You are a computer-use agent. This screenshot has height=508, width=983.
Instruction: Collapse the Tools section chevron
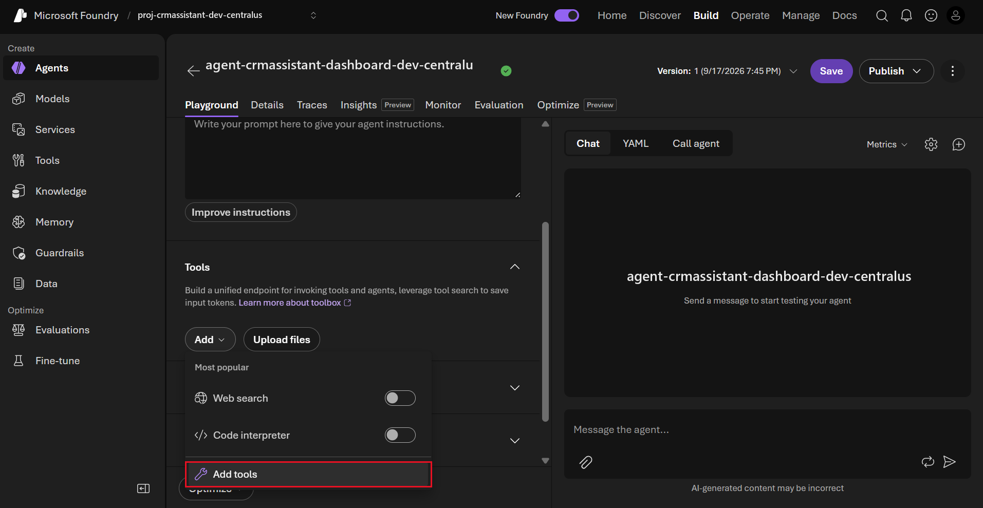pyautogui.click(x=514, y=267)
